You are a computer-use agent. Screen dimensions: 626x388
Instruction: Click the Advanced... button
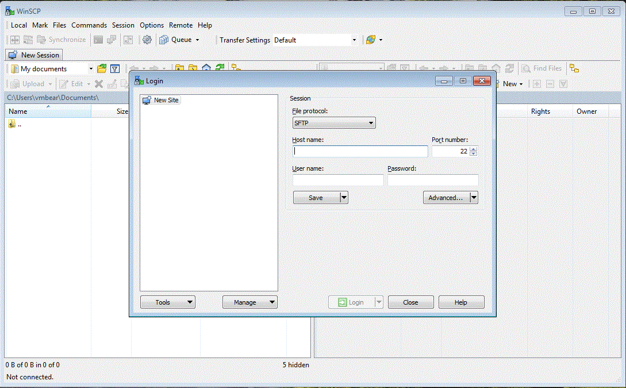pyautogui.click(x=446, y=198)
